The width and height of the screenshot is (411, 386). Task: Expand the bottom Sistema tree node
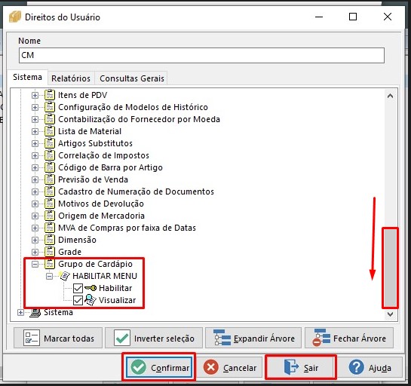(x=20, y=312)
